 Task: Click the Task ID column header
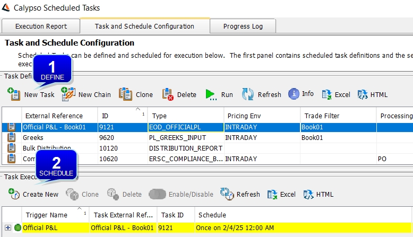pyautogui.click(x=176, y=215)
